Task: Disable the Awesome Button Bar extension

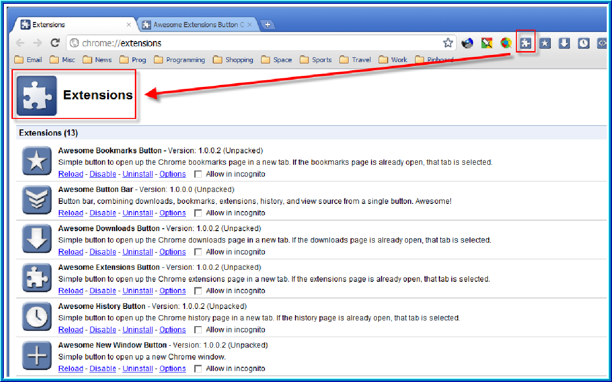Action: [x=103, y=213]
